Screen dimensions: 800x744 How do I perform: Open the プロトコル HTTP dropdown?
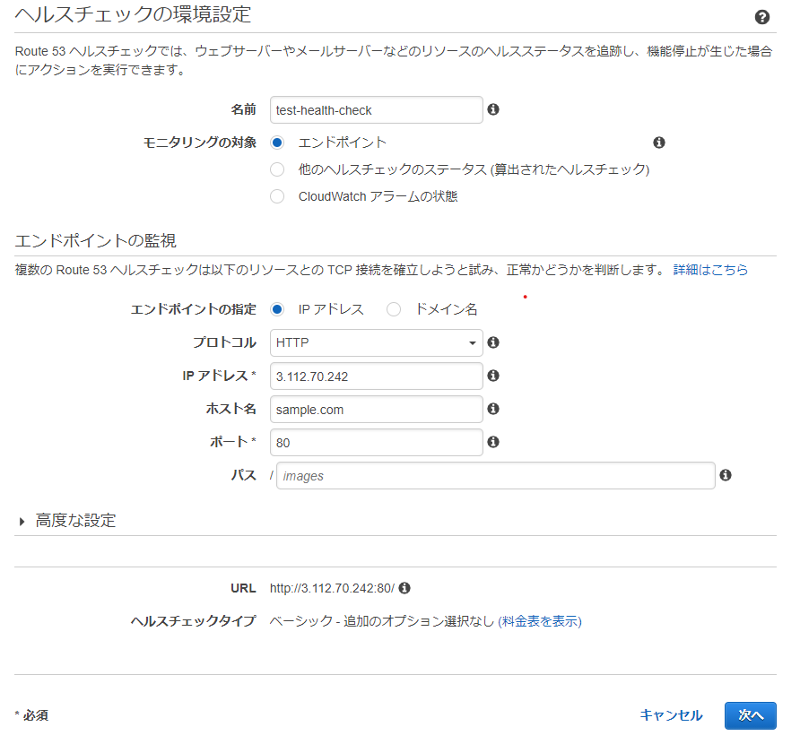376,342
